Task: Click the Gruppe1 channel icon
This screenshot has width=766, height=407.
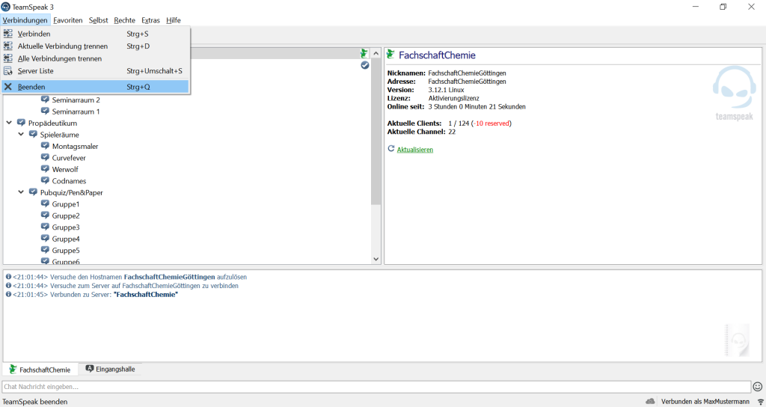Action: (45, 203)
